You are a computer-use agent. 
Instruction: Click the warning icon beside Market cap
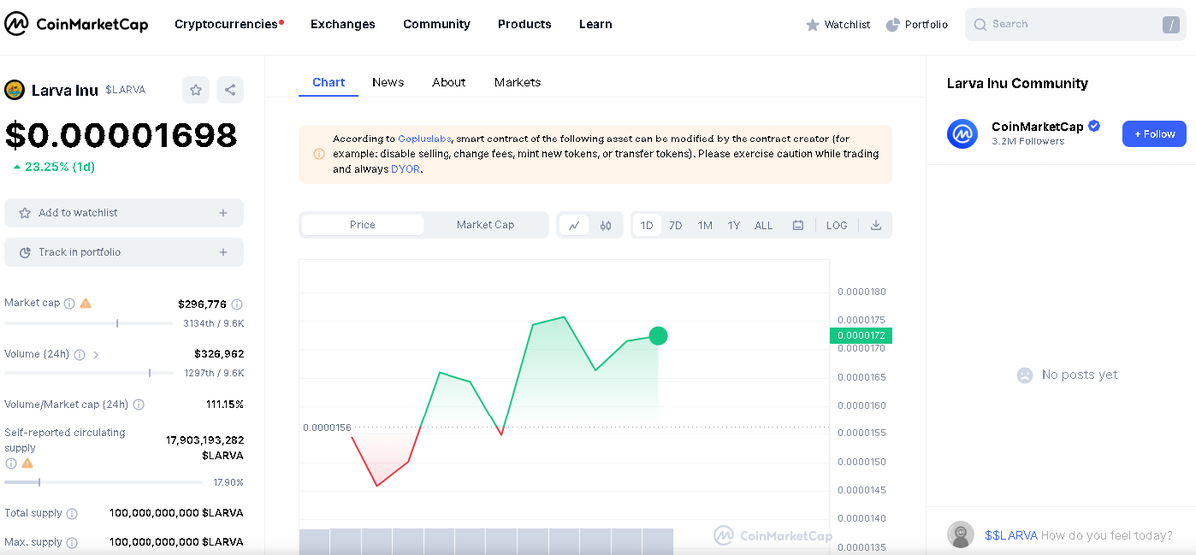tap(86, 303)
